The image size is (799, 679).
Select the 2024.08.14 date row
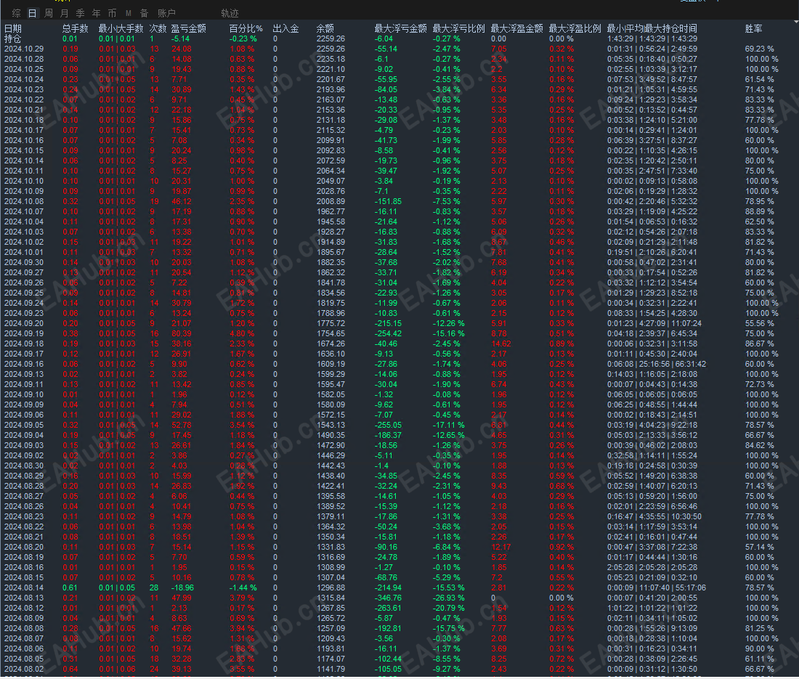pos(24,587)
